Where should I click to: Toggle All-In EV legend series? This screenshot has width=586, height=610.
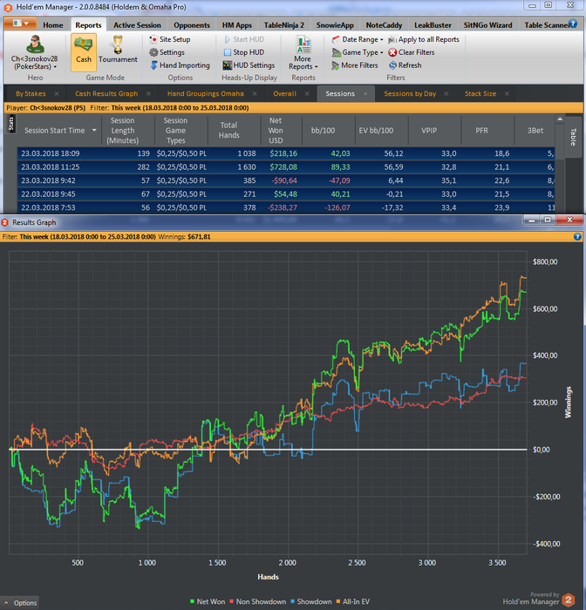click(x=353, y=601)
